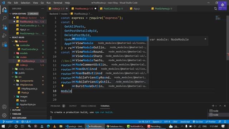Open Source Control view in activity bar
The height and width of the screenshot is (129, 229).
4,27
